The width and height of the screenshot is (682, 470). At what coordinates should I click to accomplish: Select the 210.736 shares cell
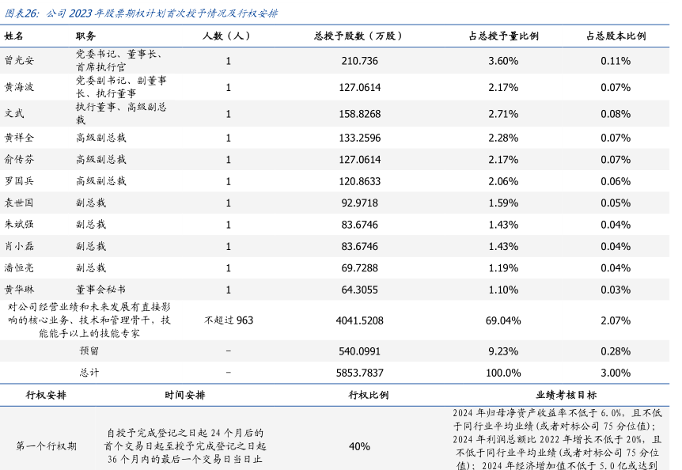coord(360,61)
